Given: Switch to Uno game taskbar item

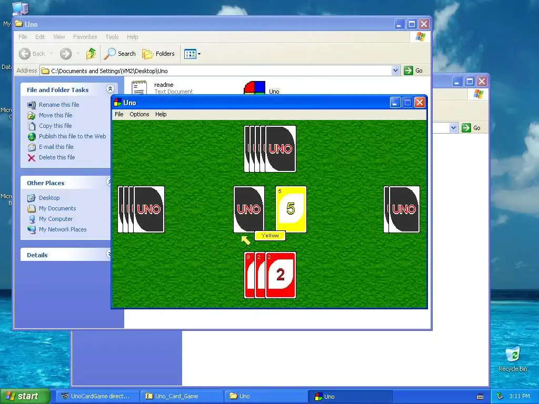Looking at the screenshot, I should coord(350,396).
